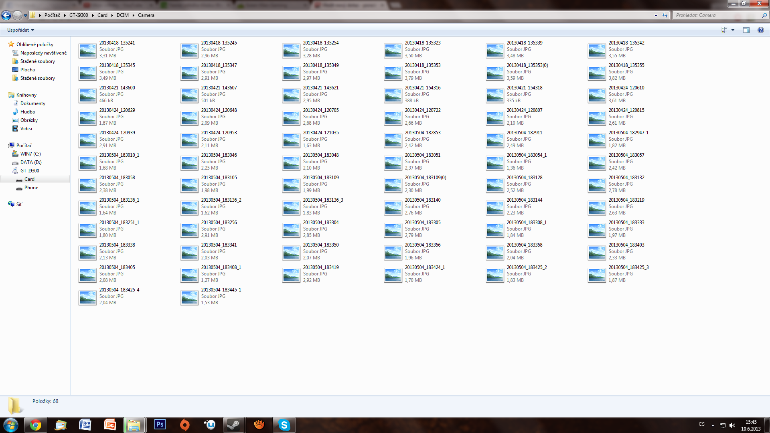Image resolution: width=770 pixels, height=433 pixels.
Task: Toggle the preview pane button
Action: [746, 30]
